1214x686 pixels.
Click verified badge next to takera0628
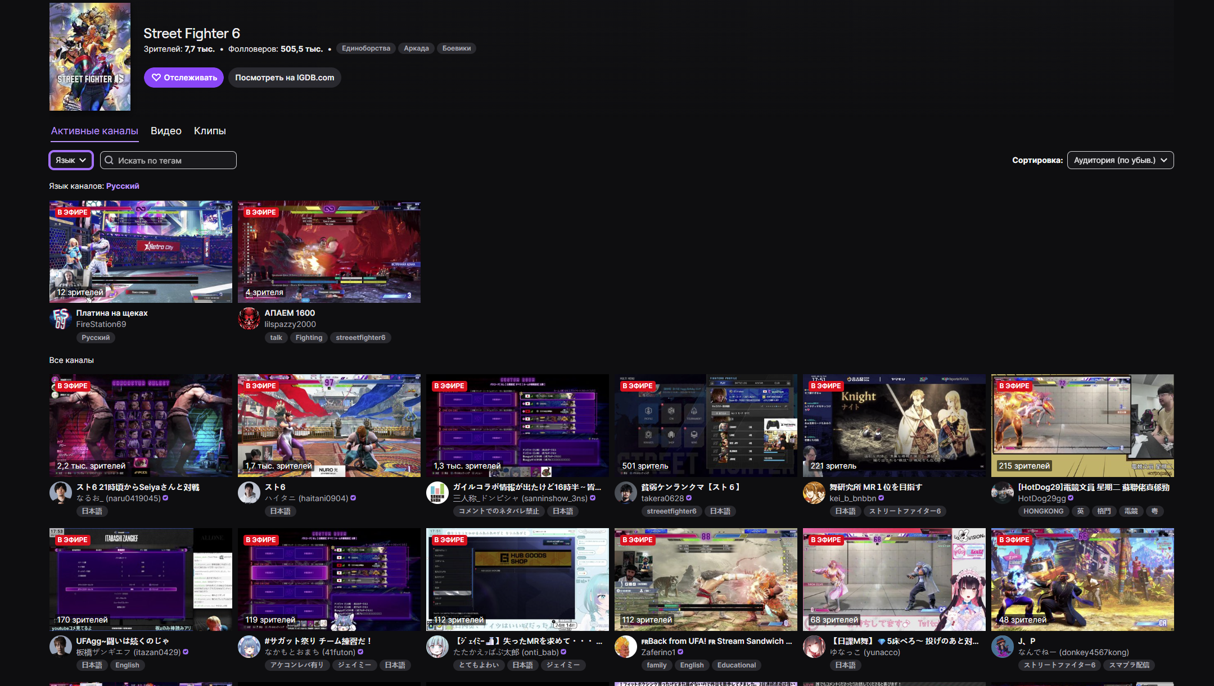tap(689, 498)
